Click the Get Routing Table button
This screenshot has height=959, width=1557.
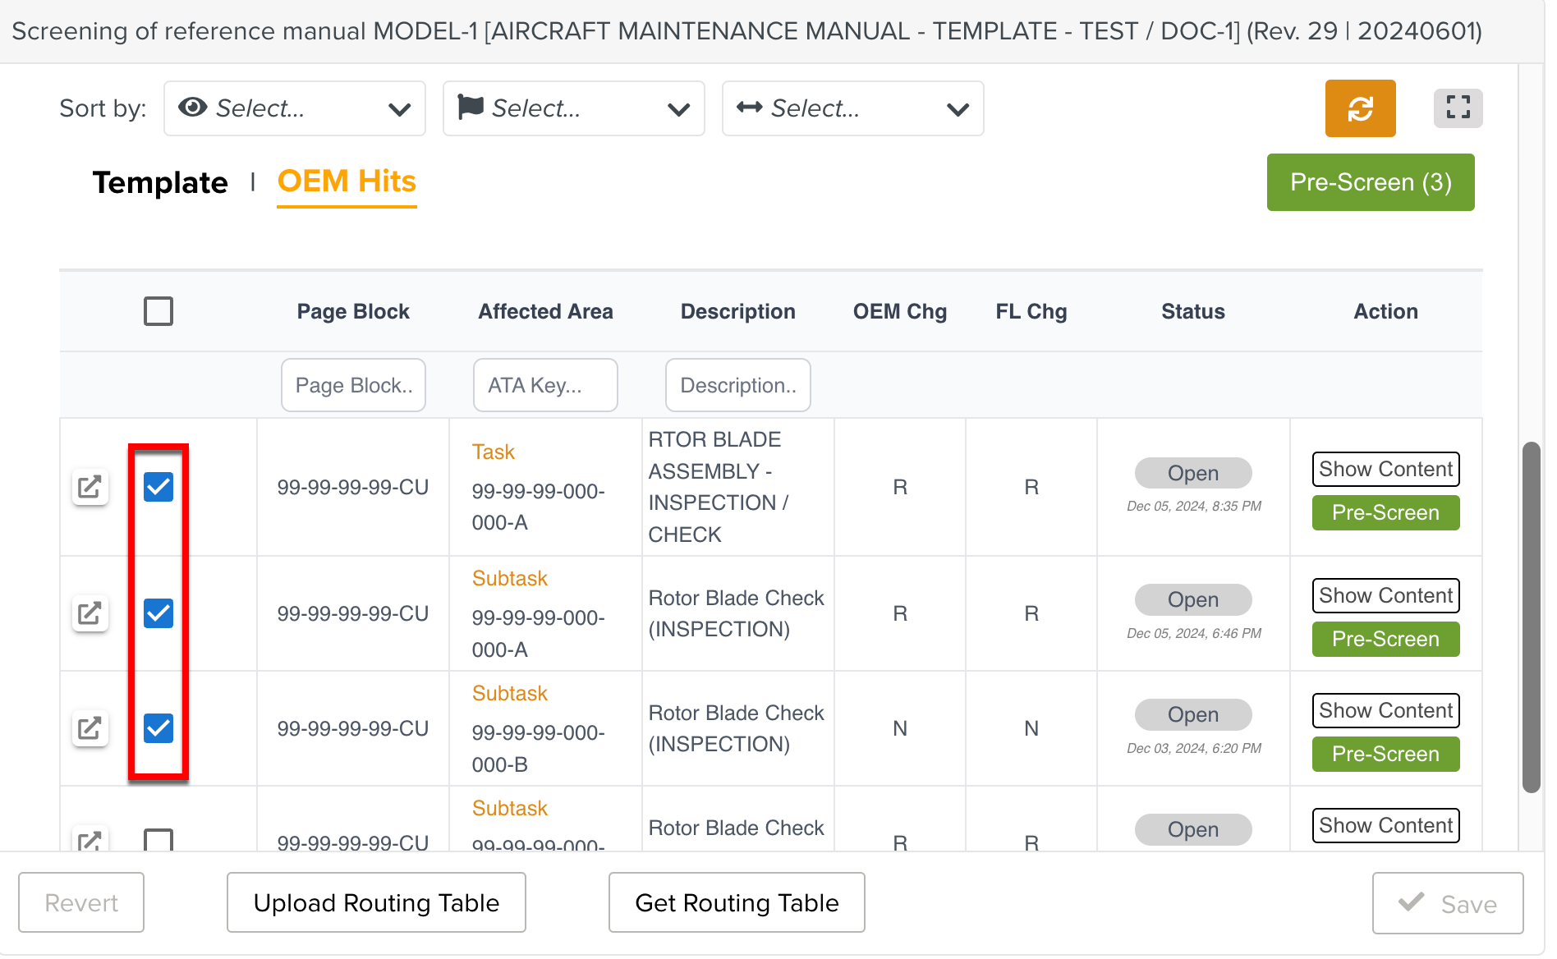(x=737, y=902)
